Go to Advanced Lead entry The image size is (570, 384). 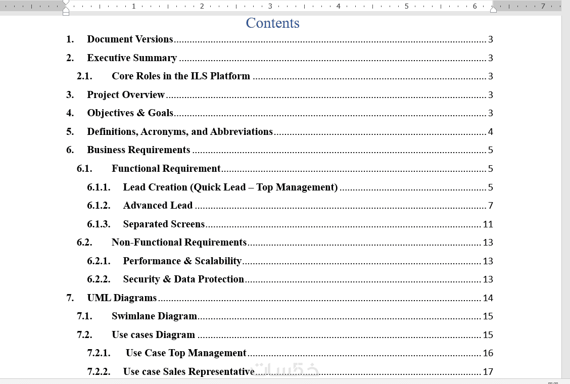[290, 206]
